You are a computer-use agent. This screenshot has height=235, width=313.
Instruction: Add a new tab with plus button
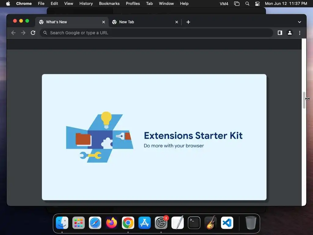[188, 22]
